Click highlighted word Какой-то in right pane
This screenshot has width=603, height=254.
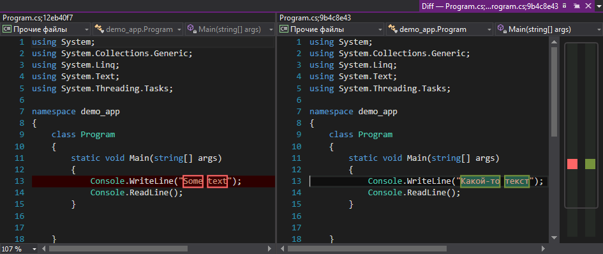480,181
